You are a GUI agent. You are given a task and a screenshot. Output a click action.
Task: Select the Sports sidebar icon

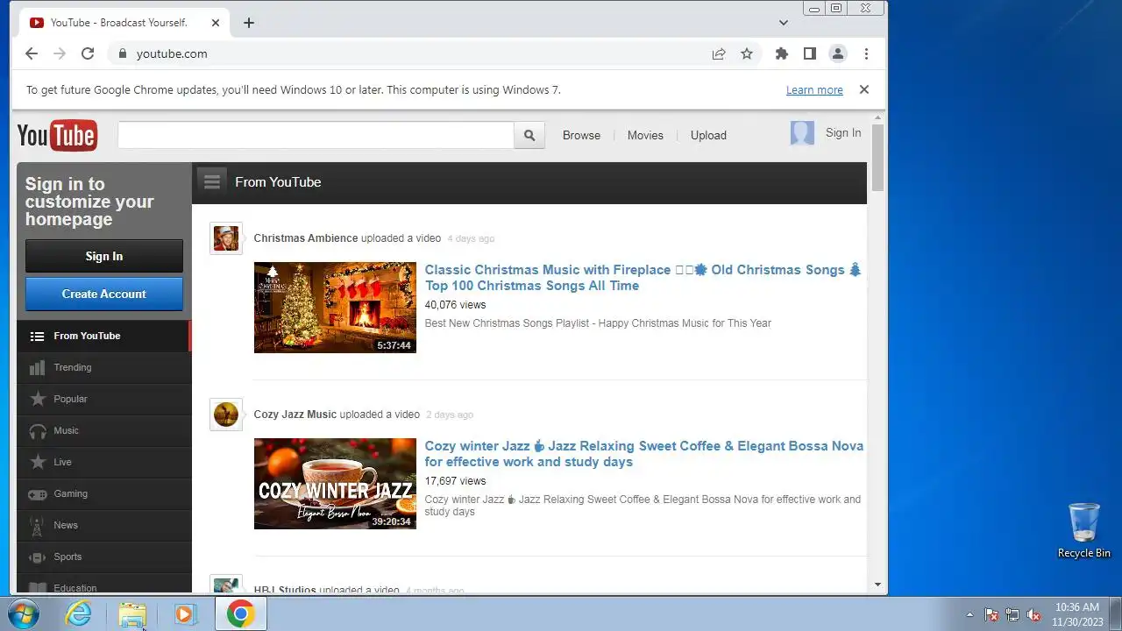pos(38,557)
